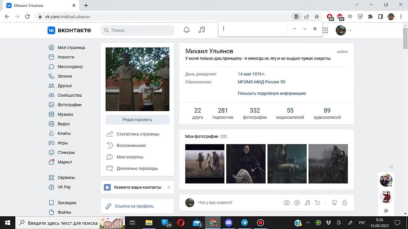Image resolution: width=408 pixels, height=229 pixels.
Task: Open VK notifications bell icon
Action: pyautogui.click(x=186, y=30)
